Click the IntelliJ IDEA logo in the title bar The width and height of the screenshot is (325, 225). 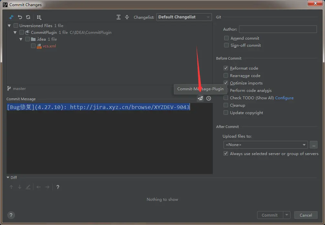click(5, 4)
